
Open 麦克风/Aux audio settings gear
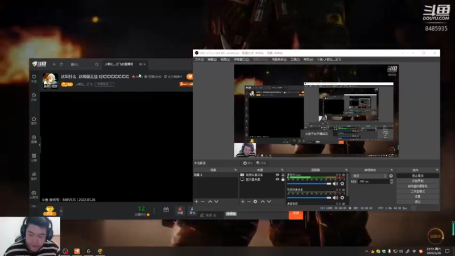(342, 184)
